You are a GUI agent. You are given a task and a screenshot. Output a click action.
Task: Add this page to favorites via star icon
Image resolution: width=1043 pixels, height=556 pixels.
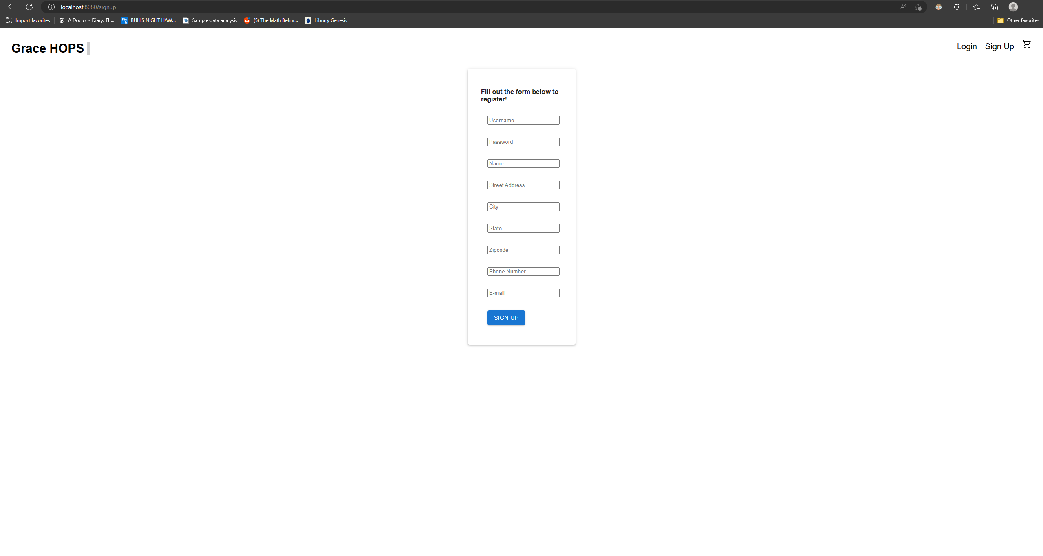pos(918,7)
